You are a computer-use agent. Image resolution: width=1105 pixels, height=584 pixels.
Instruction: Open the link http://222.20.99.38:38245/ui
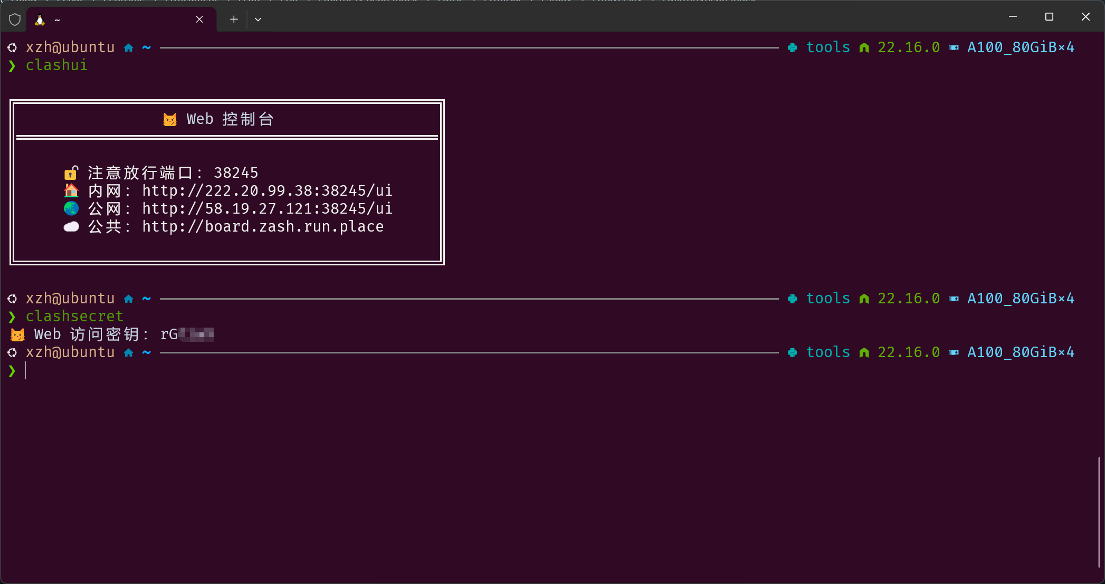268,190
